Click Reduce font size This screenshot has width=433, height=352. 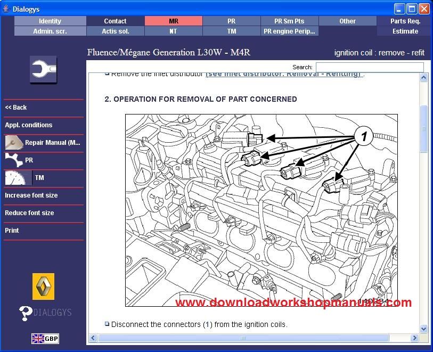click(29, 213)
